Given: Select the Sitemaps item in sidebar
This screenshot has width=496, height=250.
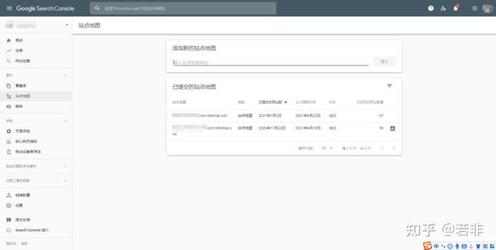Looking at the screenshot, I should (x=36, y=96).
